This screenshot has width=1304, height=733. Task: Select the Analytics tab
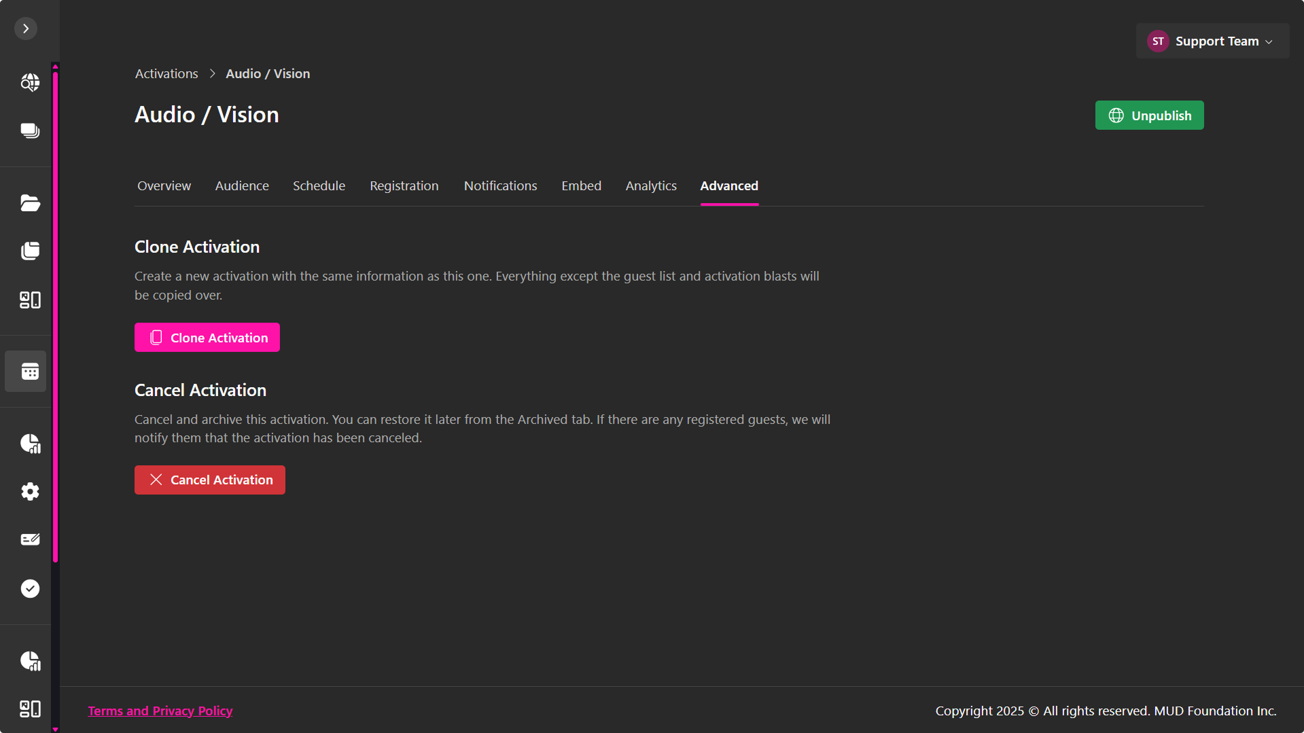coord(650,185)
